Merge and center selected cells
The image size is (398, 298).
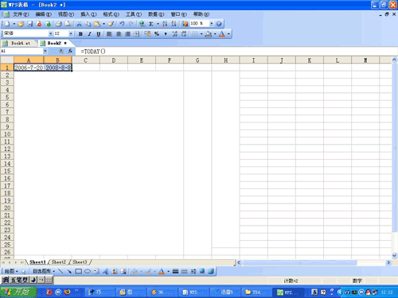(x=136, y=33)
